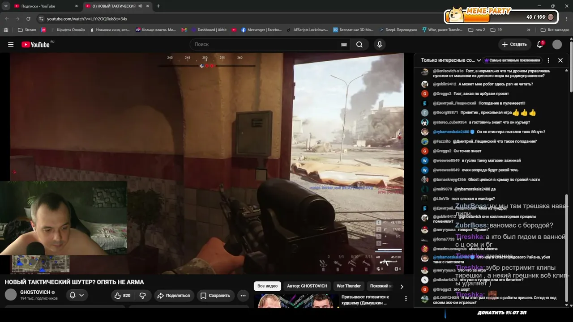
Task: View site information icon in address bar
Action: tap(41, 19)
